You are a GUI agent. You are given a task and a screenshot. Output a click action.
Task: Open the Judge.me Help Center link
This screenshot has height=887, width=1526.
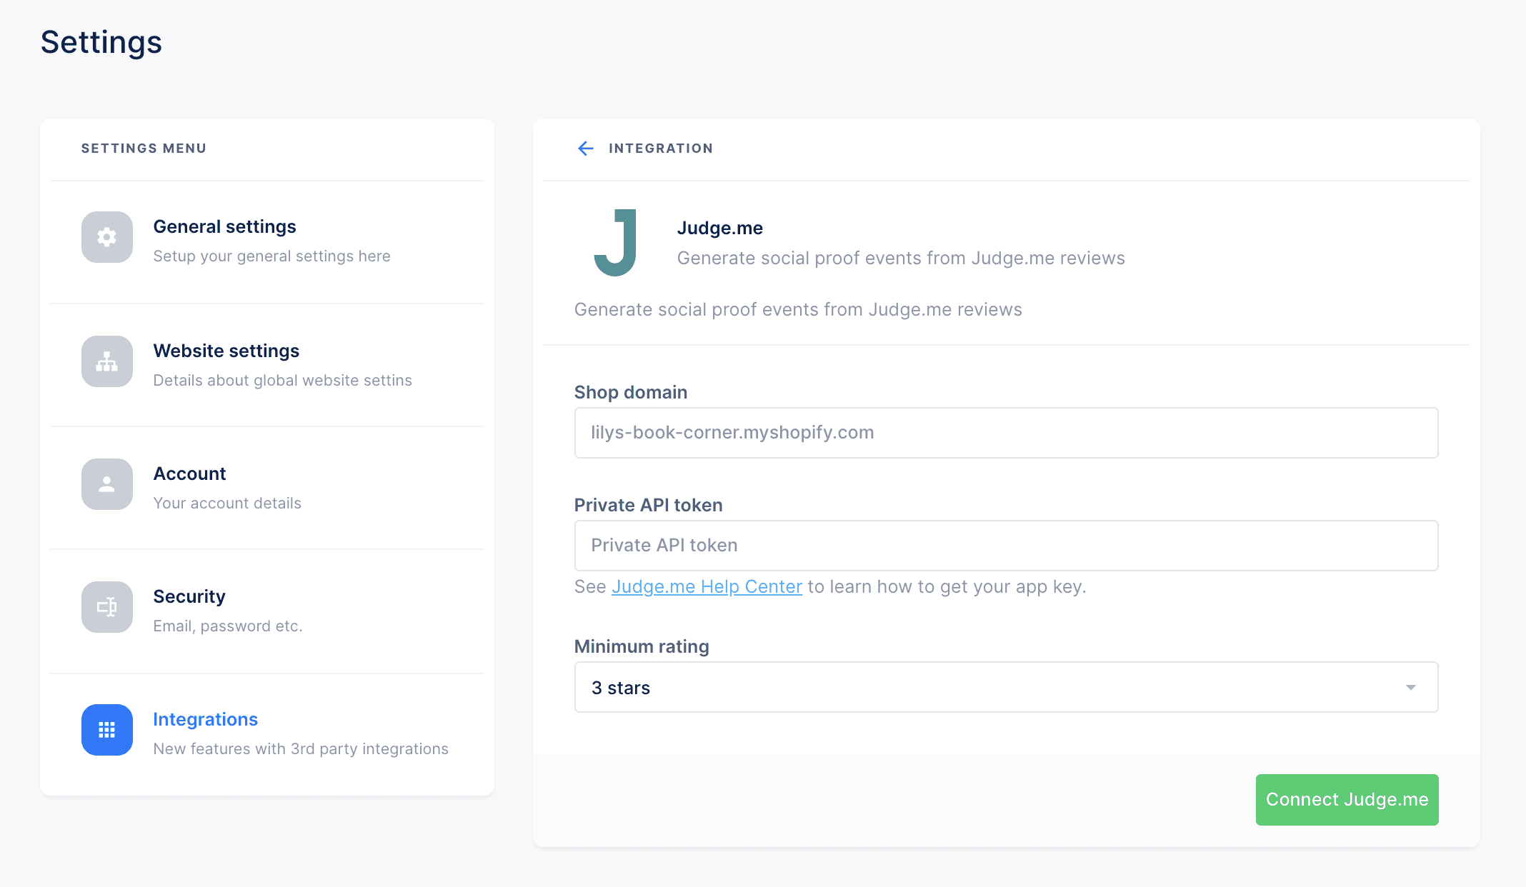pos(707,586)
